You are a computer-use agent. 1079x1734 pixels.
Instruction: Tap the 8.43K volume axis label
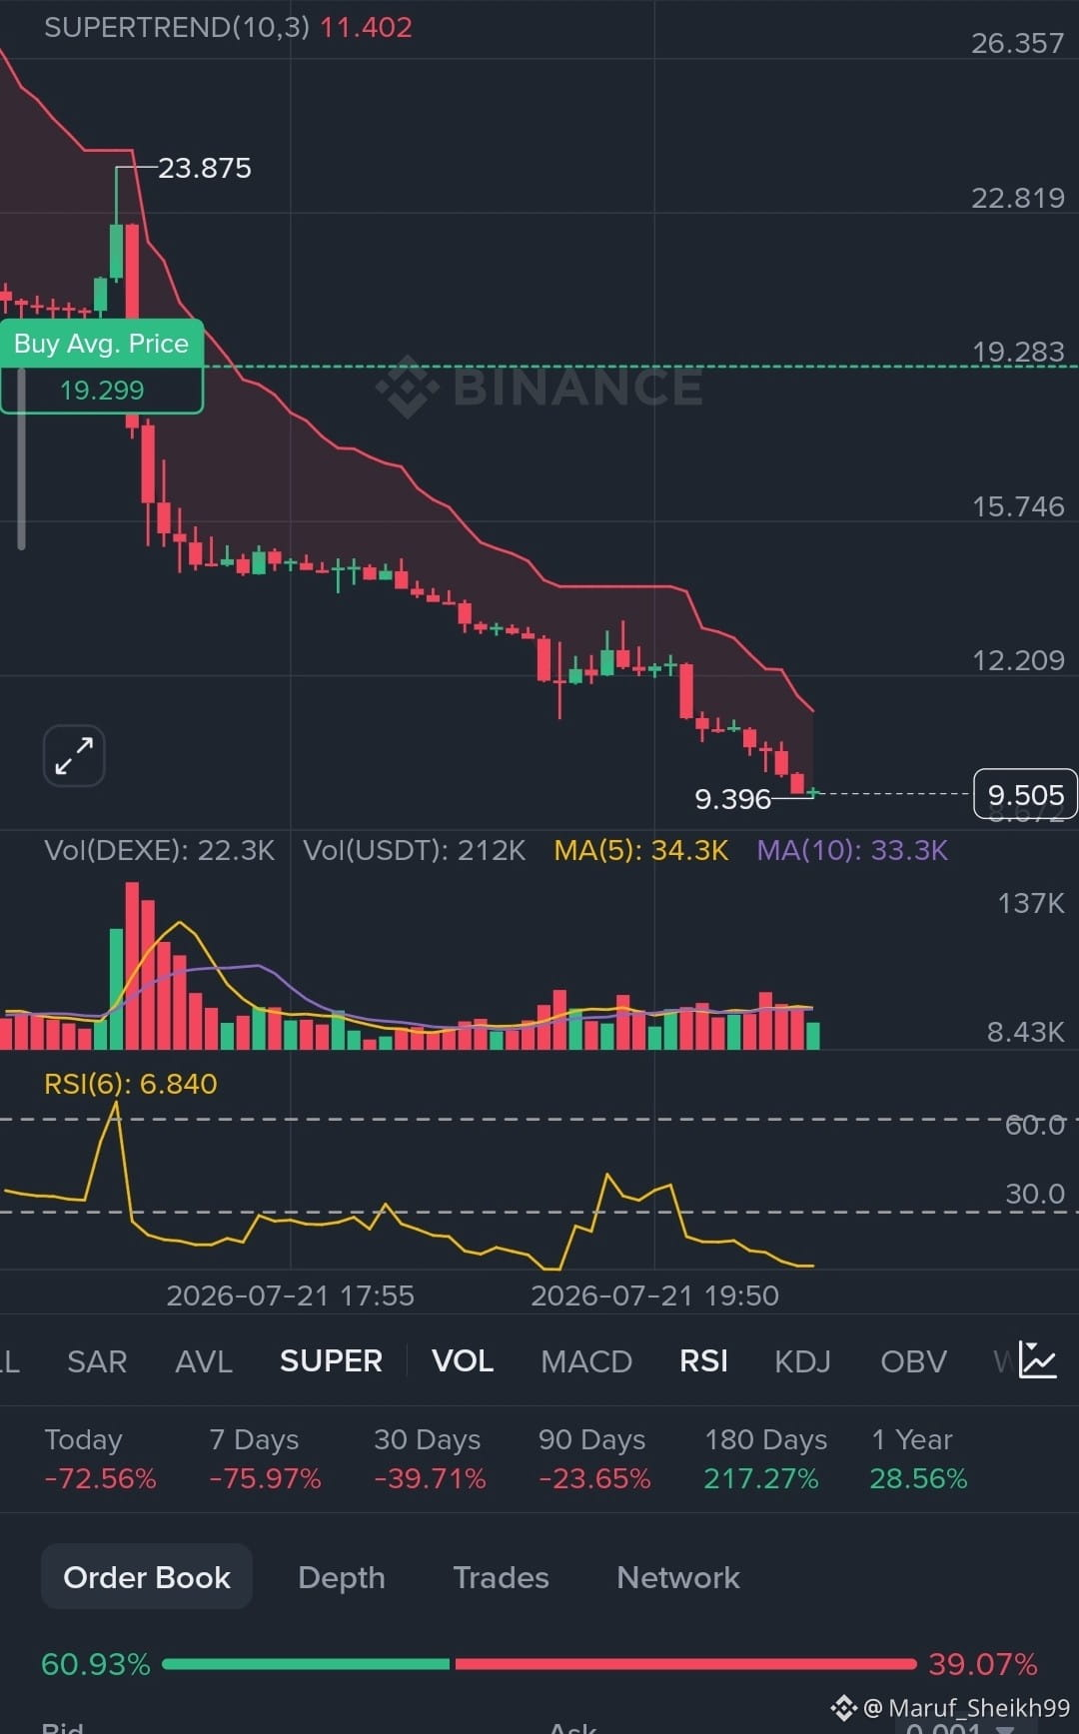pyautogui.click(x=1026, y=1032)
